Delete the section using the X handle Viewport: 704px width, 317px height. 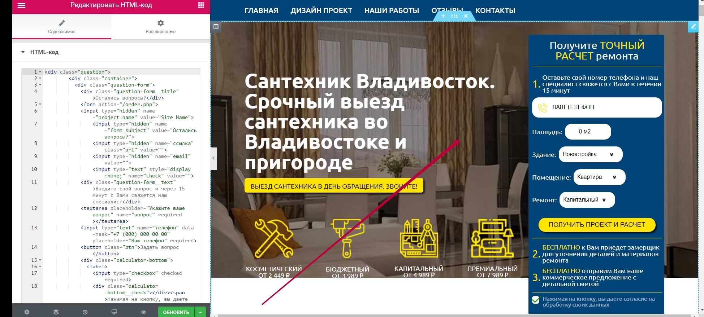tap(466, 16)
